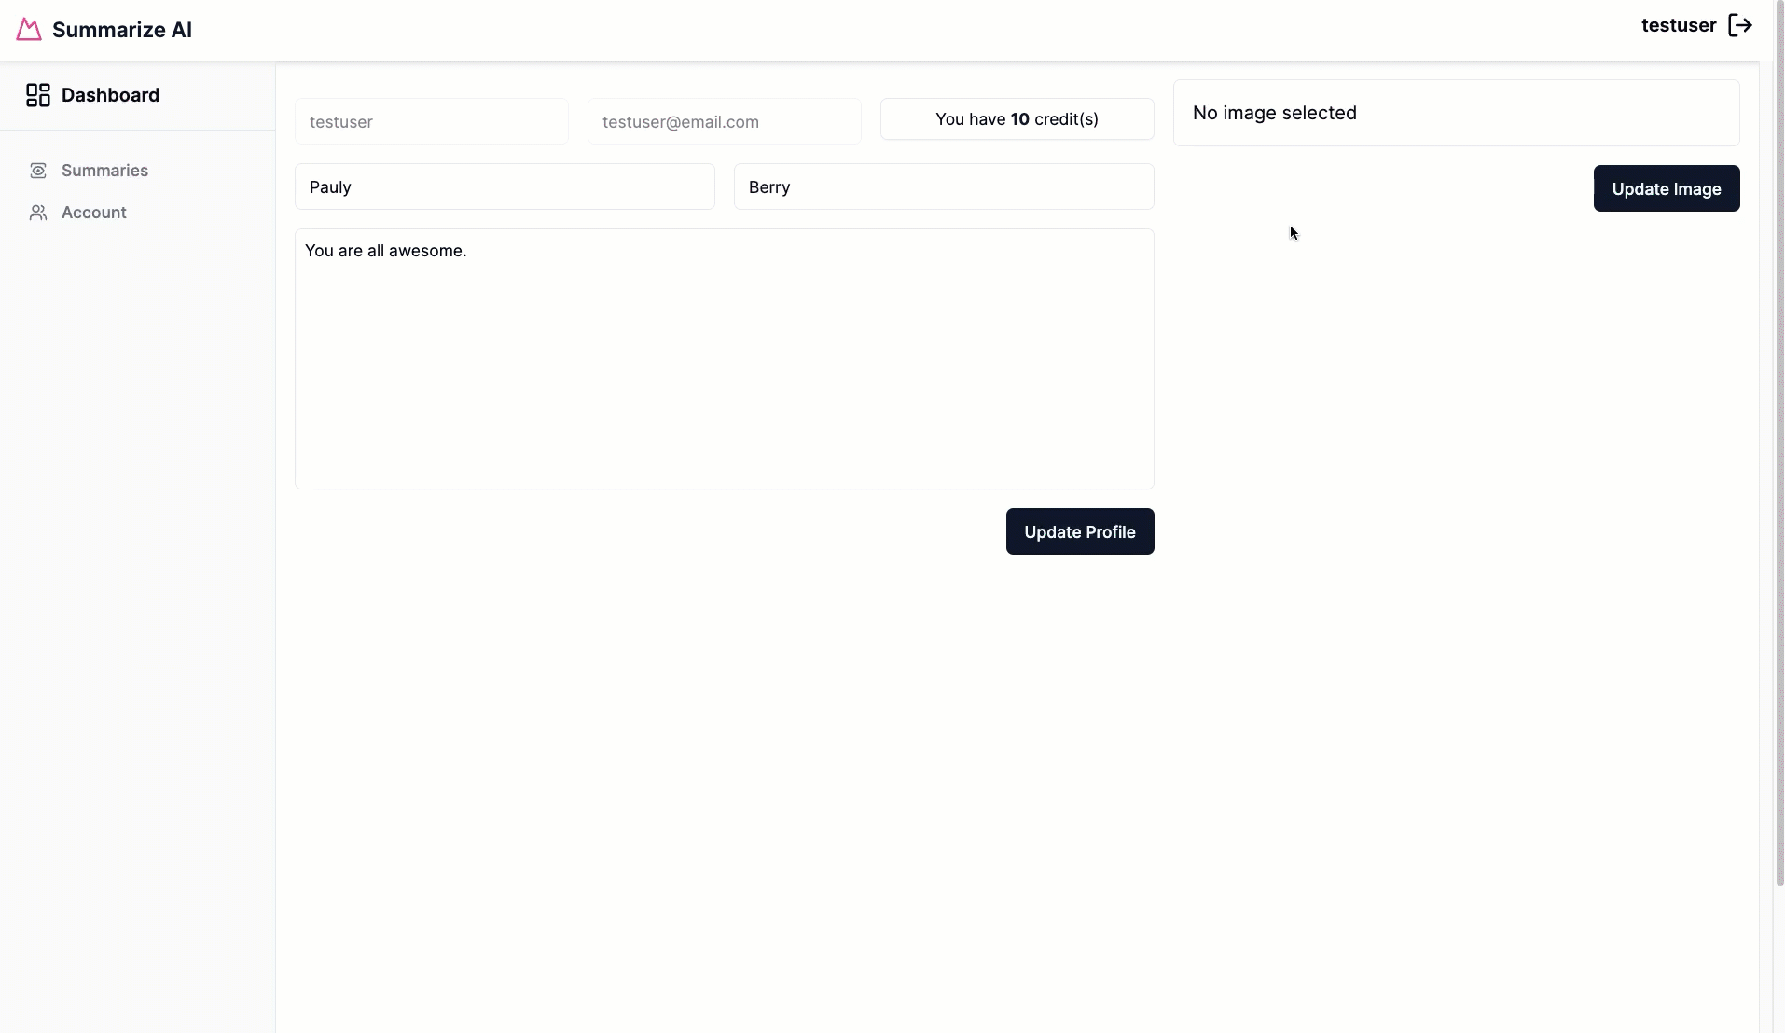1785x1033 pixels.
Task: Click the Dashboard grid icon
Action: [38, 95]
